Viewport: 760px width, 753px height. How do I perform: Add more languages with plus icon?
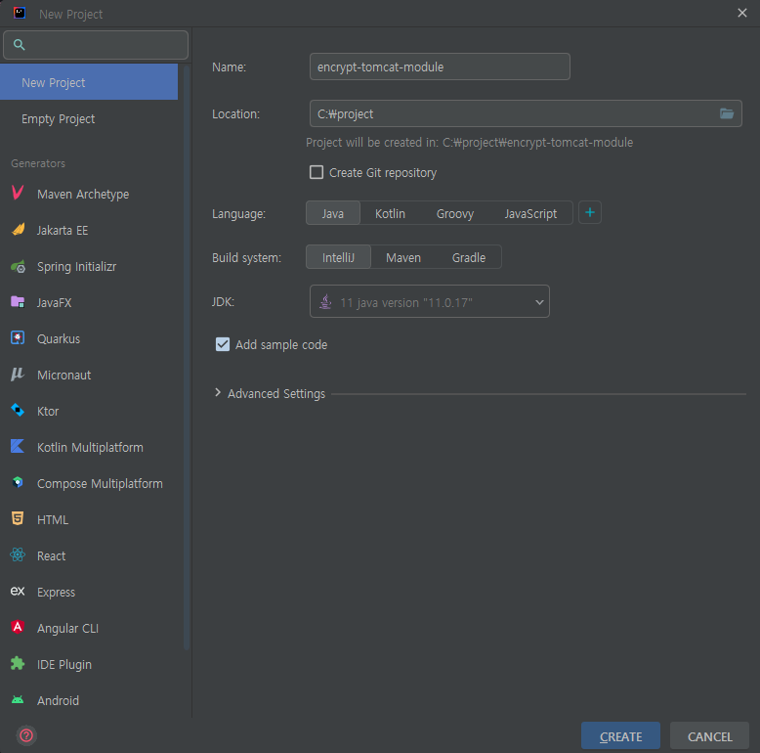click(590, 212)
